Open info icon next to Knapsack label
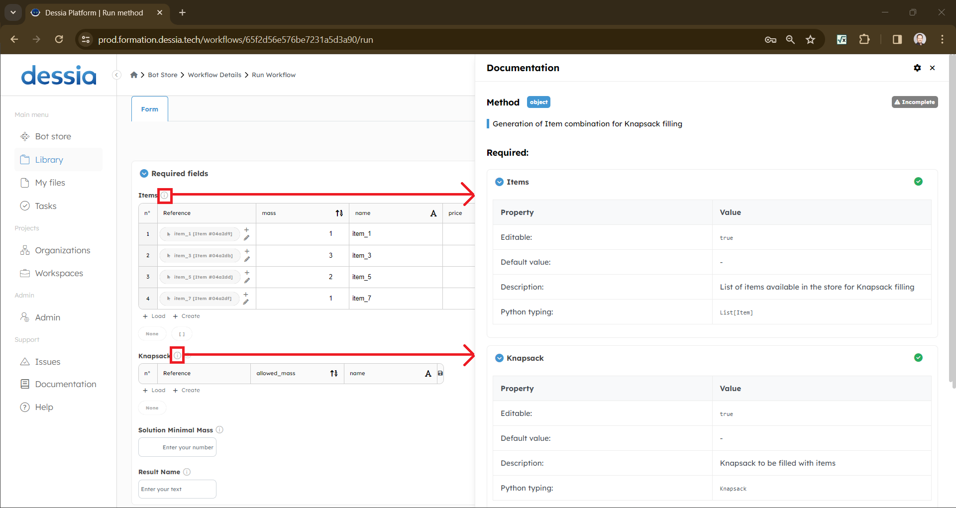The height and width of the screenshot is (508, 956). coord(177,356)
